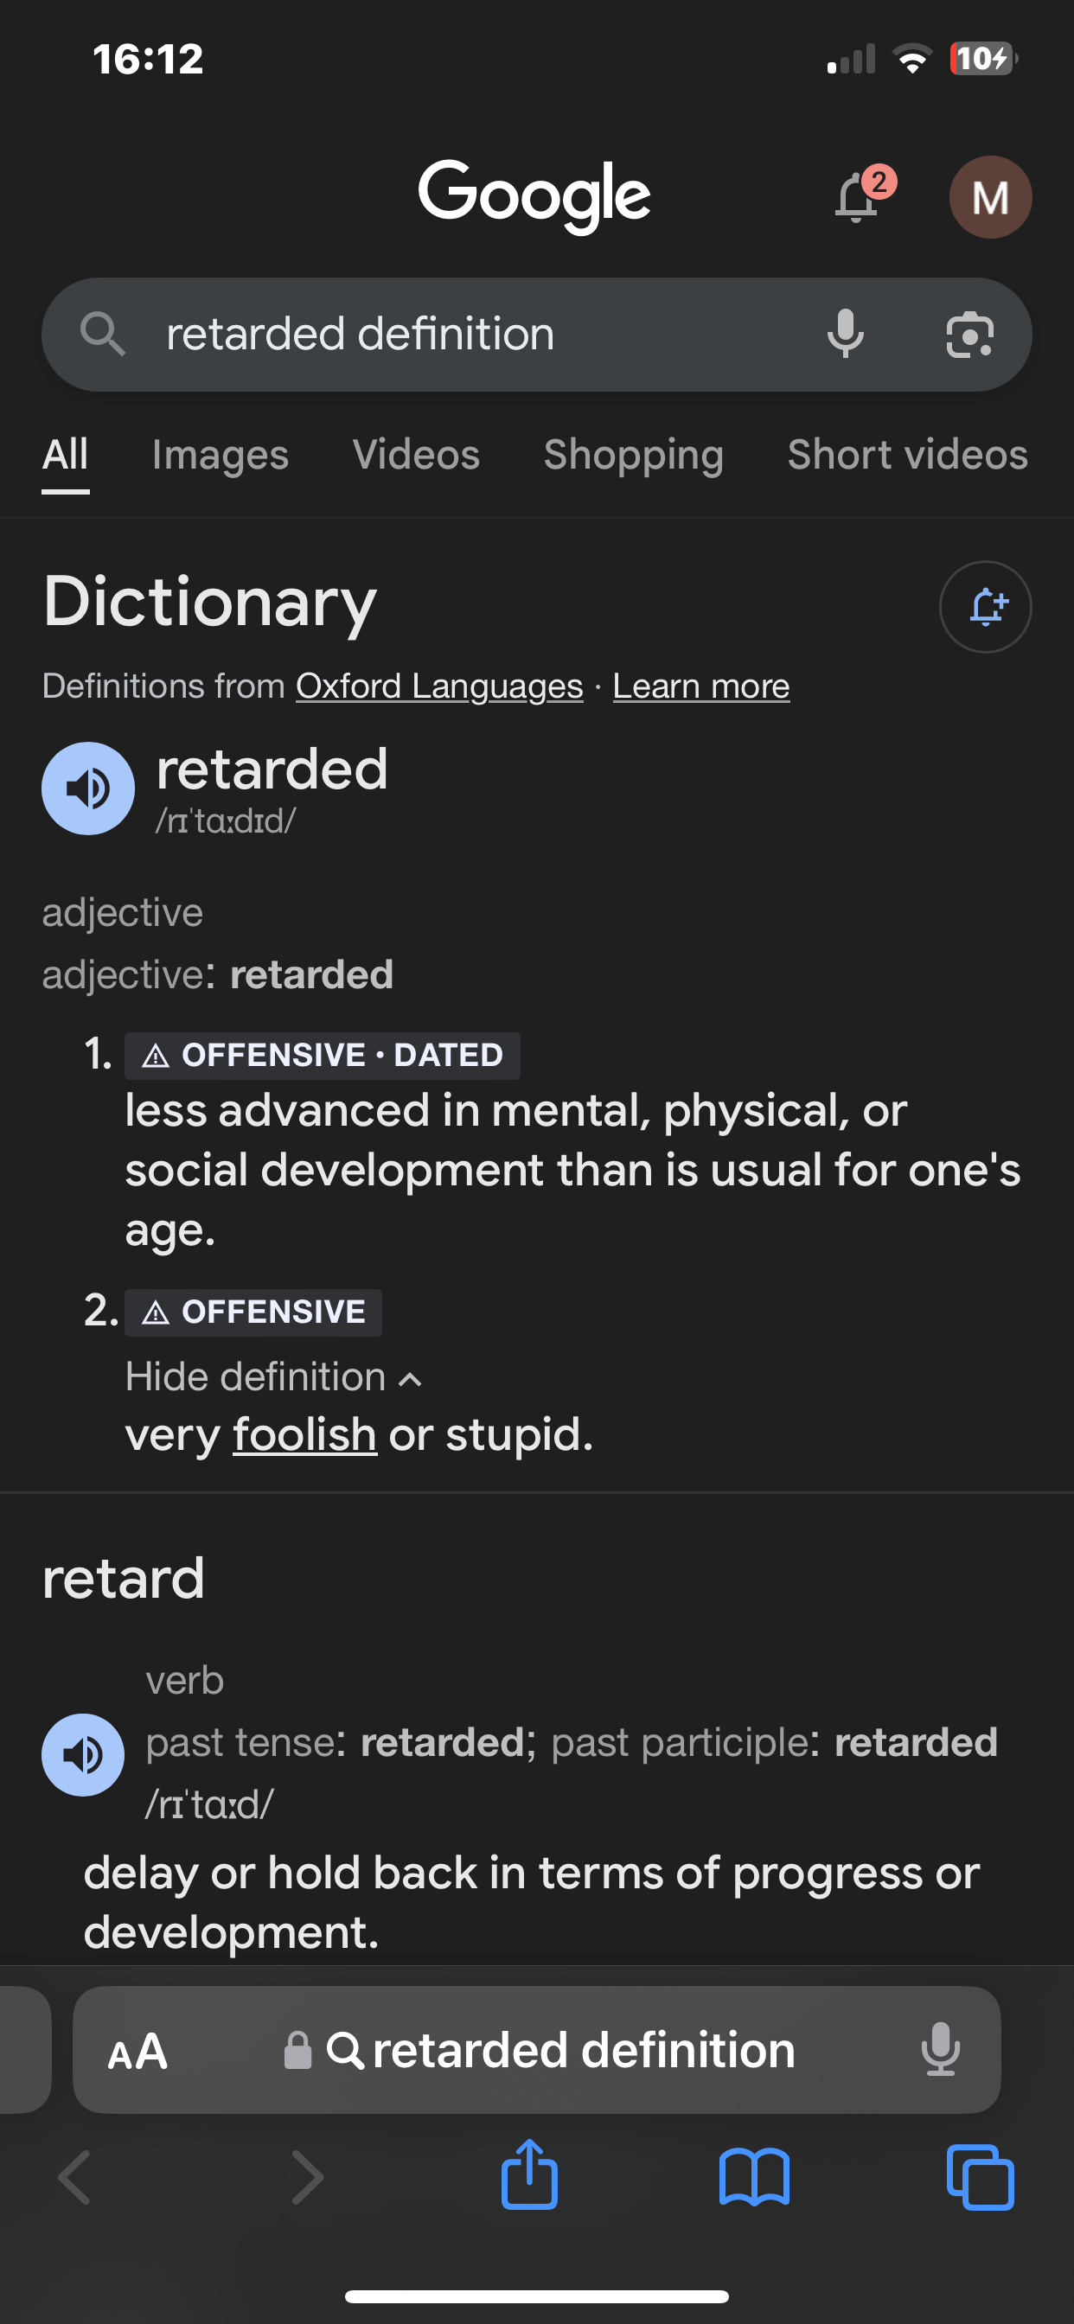Switch to the Videos tab
The image size is (1074, 2324).
coord(416,455)
